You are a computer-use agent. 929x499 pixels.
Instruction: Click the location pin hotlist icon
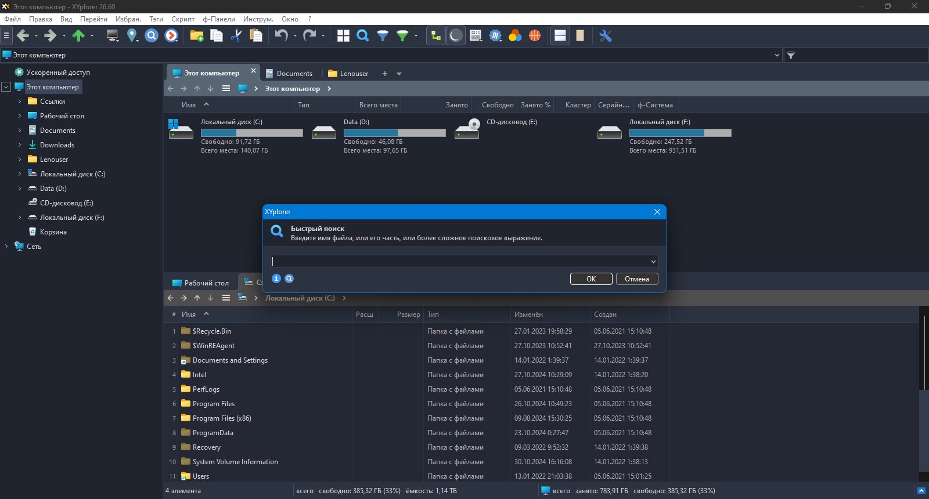[x=132, y=36]
